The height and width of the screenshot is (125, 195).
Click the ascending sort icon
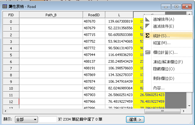coord(147,19)
